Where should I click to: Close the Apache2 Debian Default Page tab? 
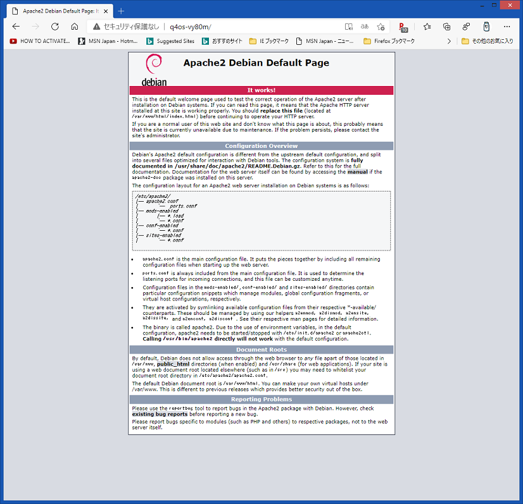click(x=106, y=11)
